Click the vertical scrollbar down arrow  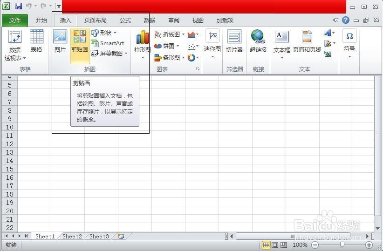pos(377,229)
